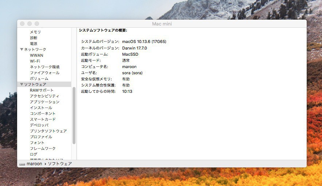
Task: Open アクセシビリティ in the sidebar
Action: 44,96
